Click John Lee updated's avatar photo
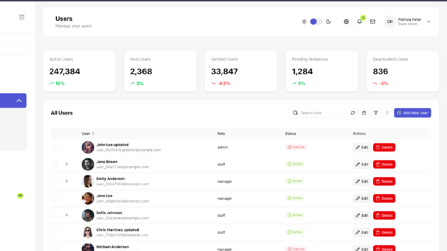 click(x=88, y=147)
